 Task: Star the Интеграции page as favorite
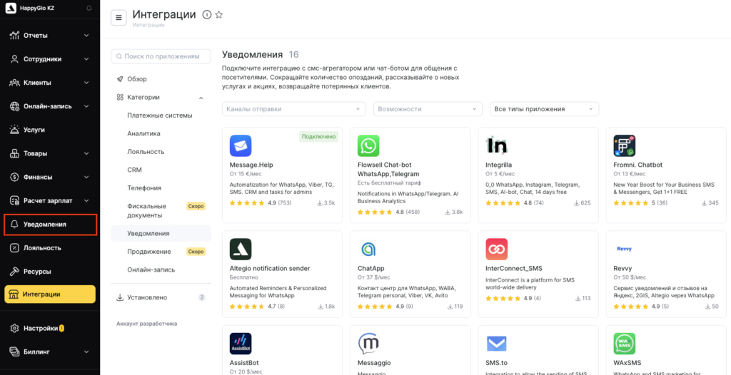click(x=219, y=15)
